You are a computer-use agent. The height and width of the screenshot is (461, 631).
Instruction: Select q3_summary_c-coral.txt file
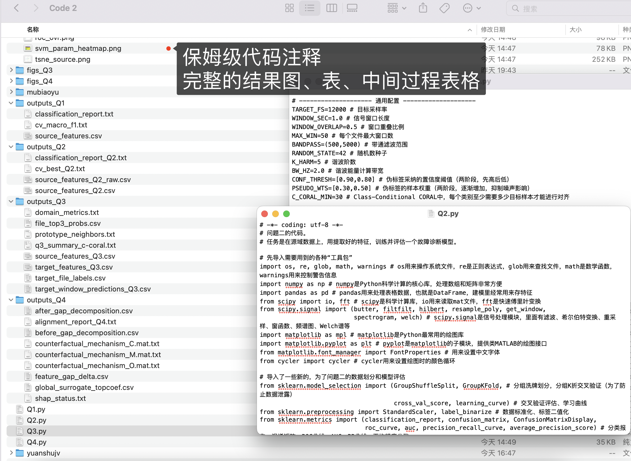(75, 245)
